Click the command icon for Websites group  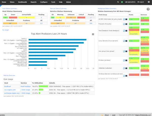126,68
